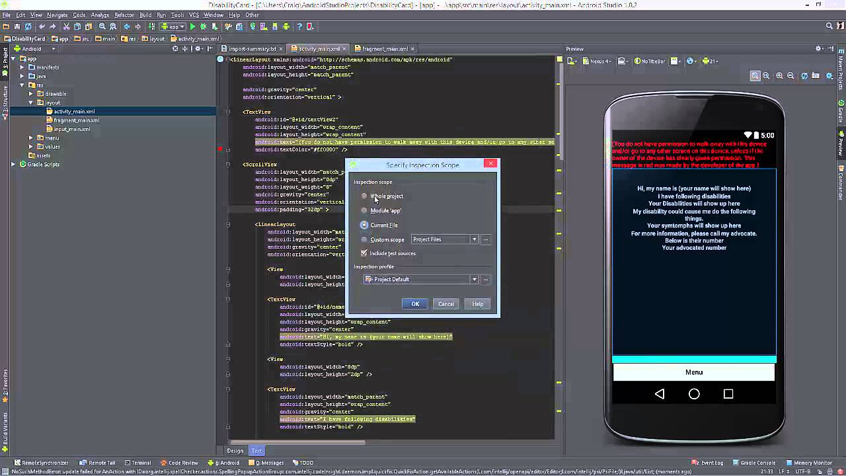Viewport: 846px width, 476px height.
Task: Expand the manifests folder
Action: 22,67
